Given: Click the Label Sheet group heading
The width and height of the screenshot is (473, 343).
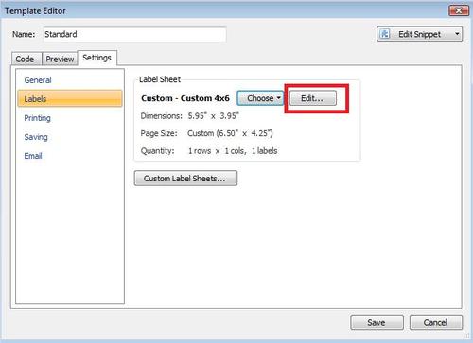Looking at the screenshot, I should point(160,79).
